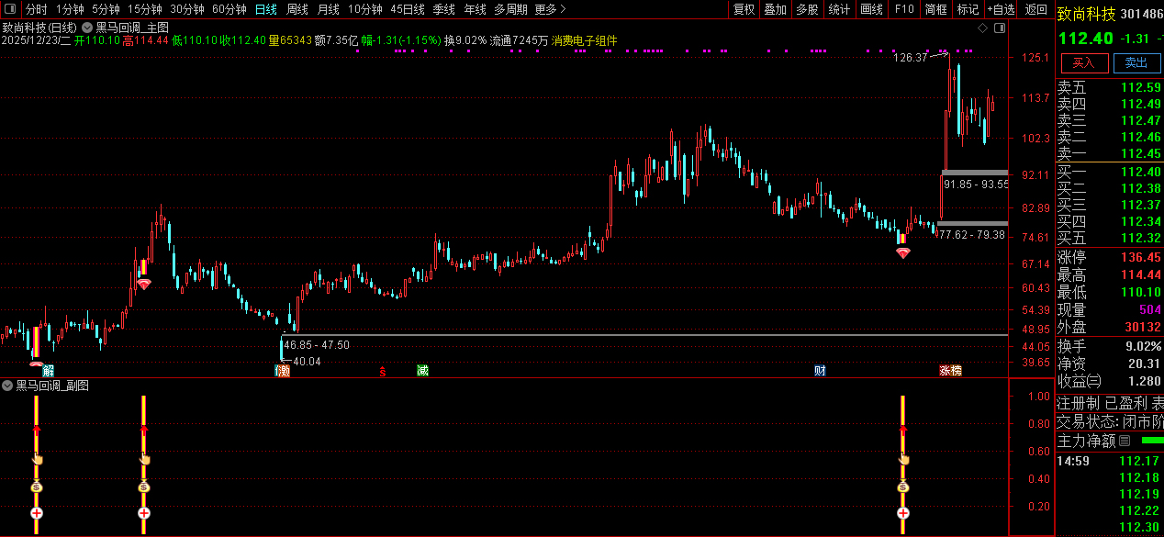Click the 主力净额 list icon
This screenshot has width=1164, height=537.
click(1125, 441)
